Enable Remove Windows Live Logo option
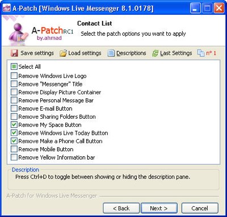 pos(14,76)
